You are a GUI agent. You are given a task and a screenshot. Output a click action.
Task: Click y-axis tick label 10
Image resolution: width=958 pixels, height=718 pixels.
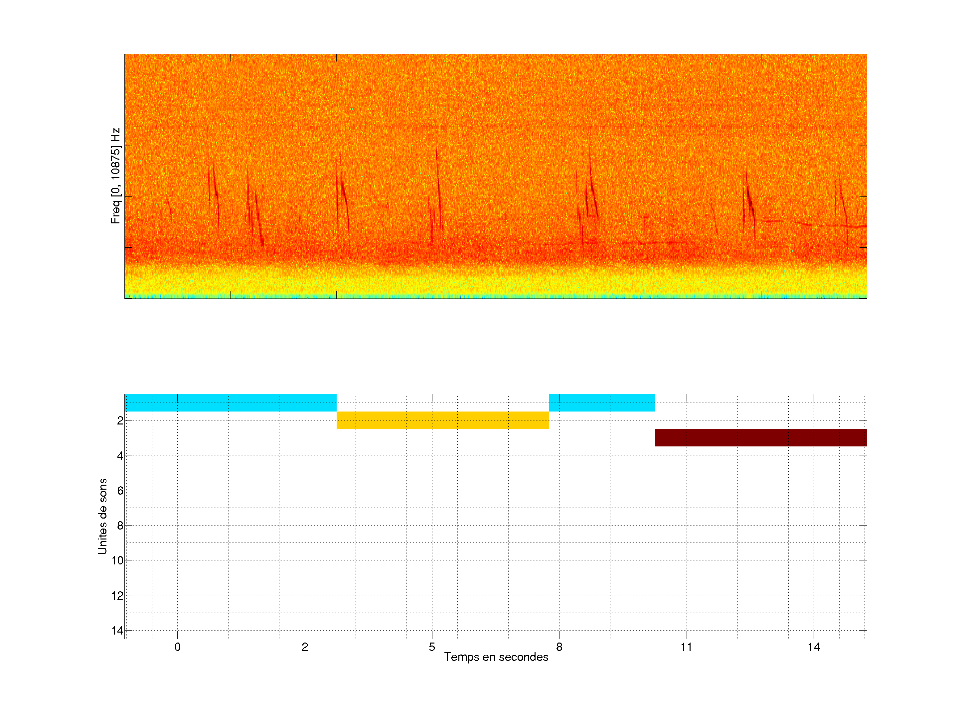coord(117,560)
